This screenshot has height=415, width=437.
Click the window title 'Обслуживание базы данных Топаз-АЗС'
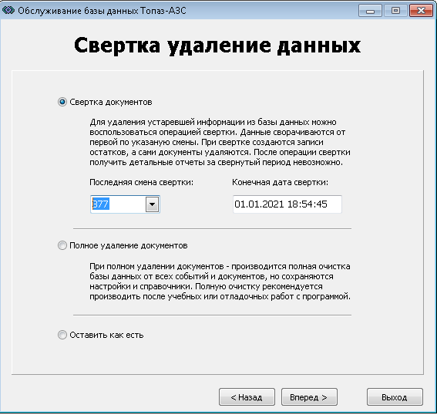tap(102, 11)
